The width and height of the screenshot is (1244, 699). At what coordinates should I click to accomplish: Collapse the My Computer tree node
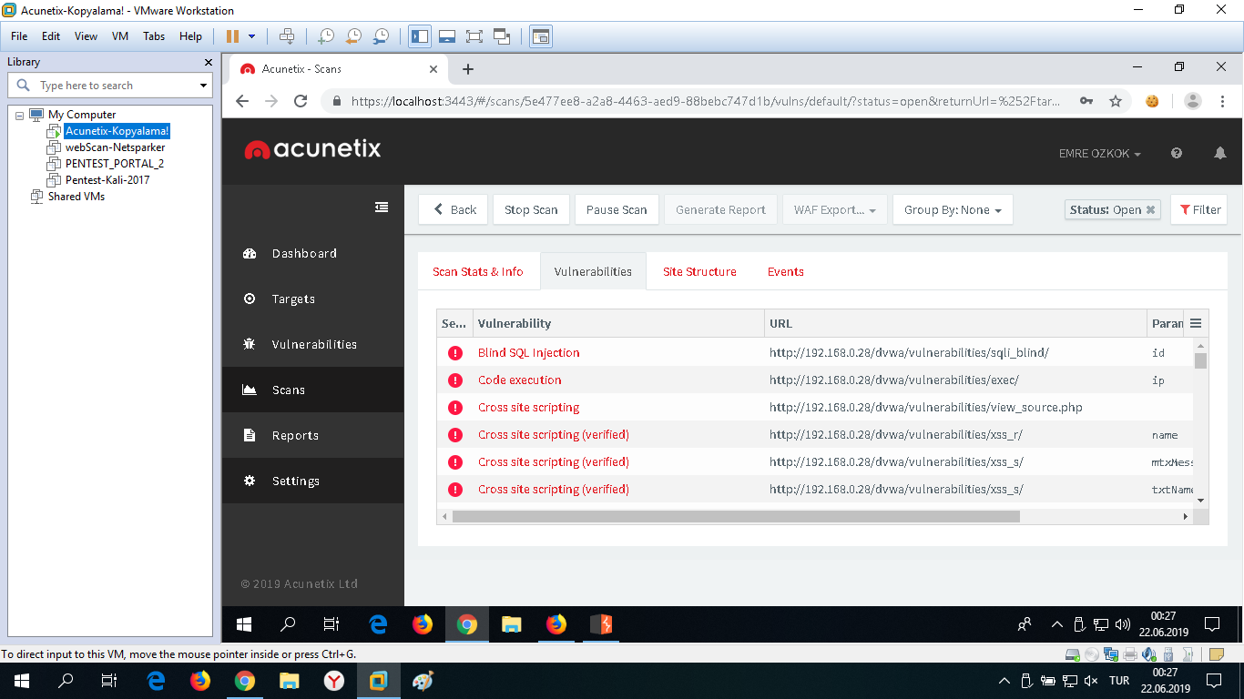pyautogui.click(x=20, y=115)
